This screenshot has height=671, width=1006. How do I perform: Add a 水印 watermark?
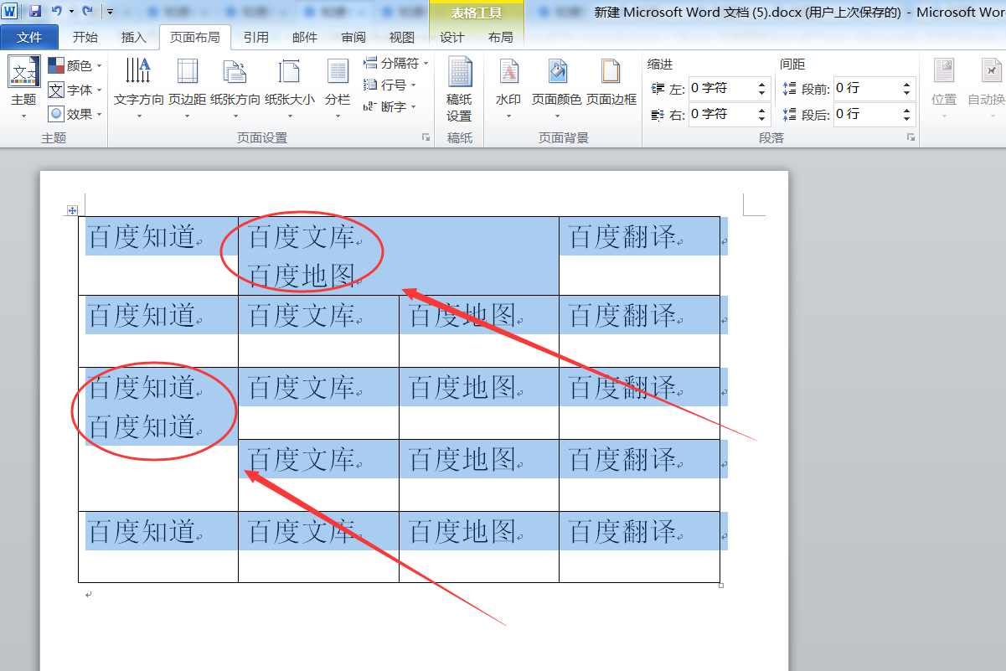[x=508, y=88]
